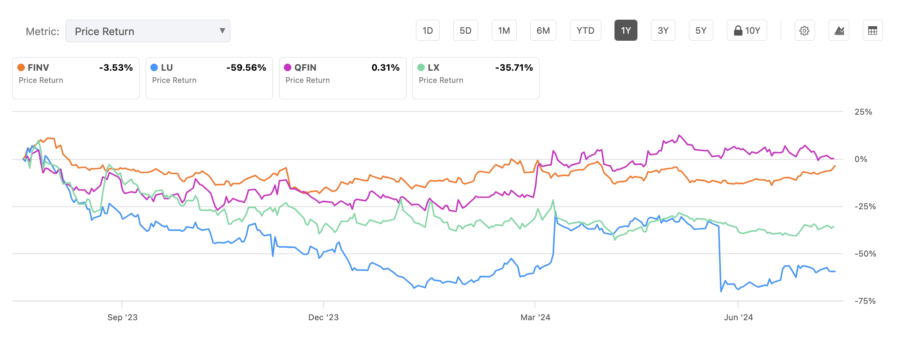Click the Dec '23 axis label

click(x=323, y=317)
